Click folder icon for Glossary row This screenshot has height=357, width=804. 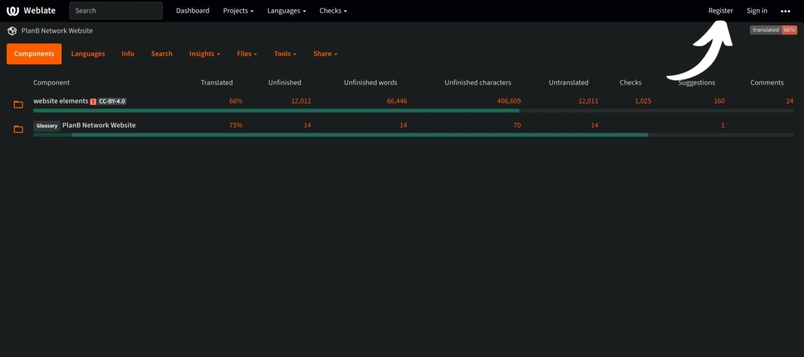click(x=18, y=129)
